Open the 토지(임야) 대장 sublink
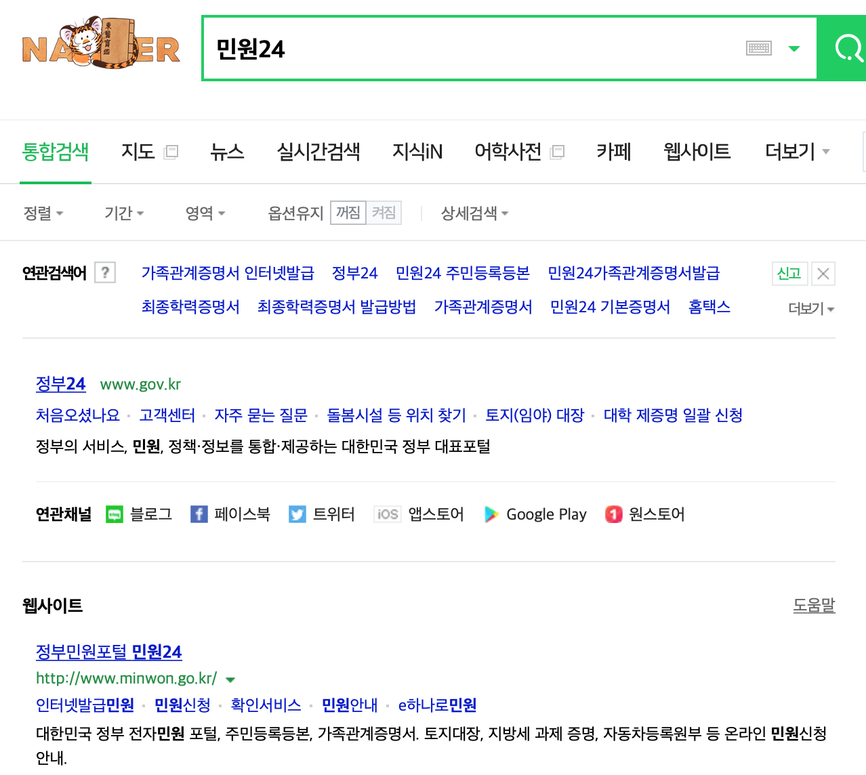The width and height of the screenshot is (866, 775). (535, 415)
